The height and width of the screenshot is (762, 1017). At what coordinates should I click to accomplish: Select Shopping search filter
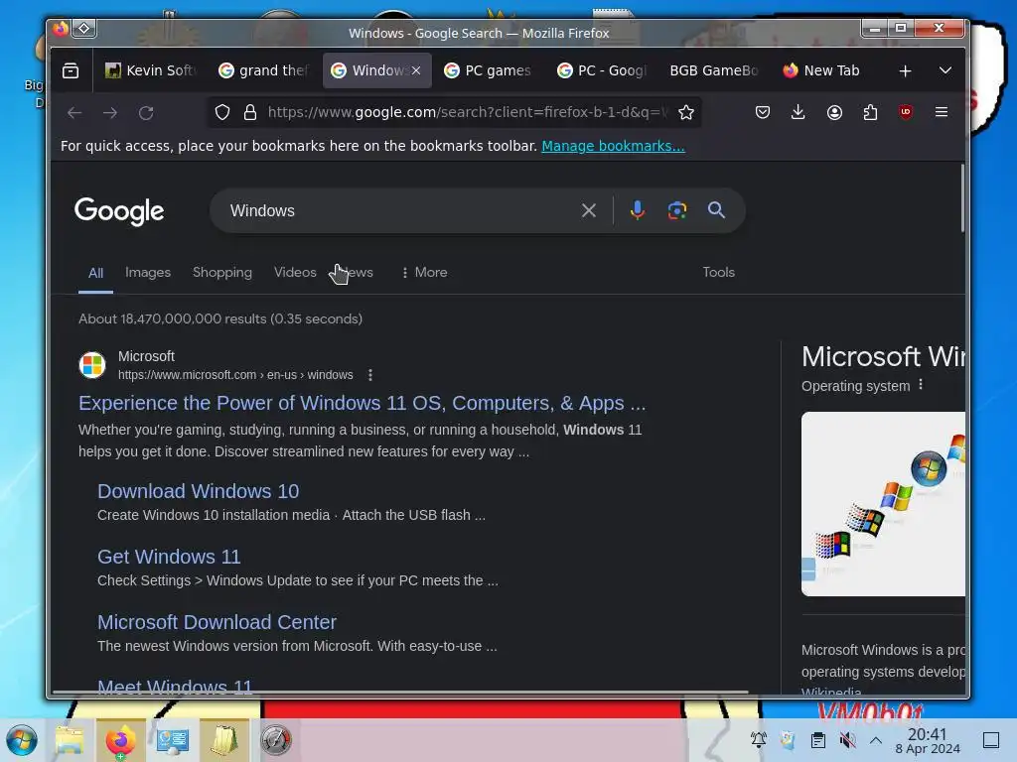point(222,273)
